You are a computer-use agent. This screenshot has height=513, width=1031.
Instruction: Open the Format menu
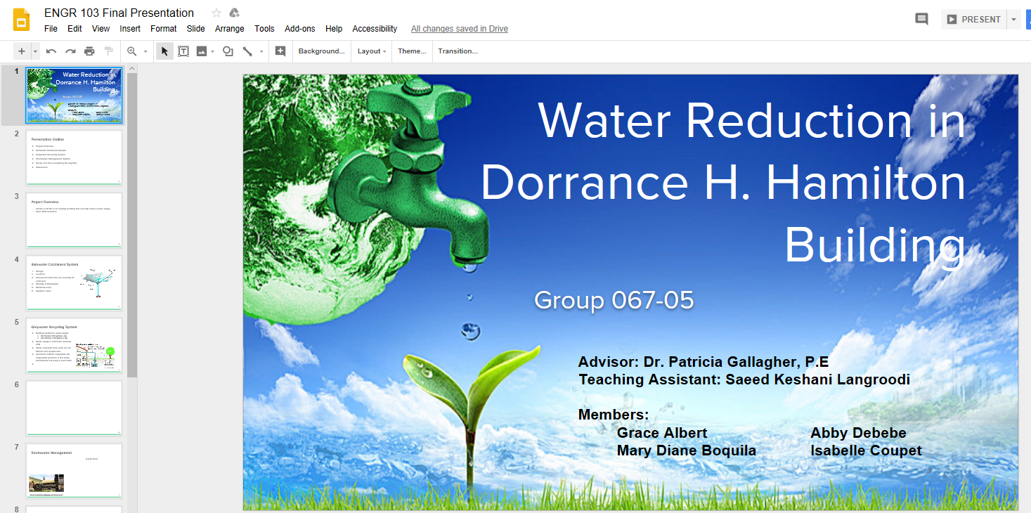click(164, 29)
